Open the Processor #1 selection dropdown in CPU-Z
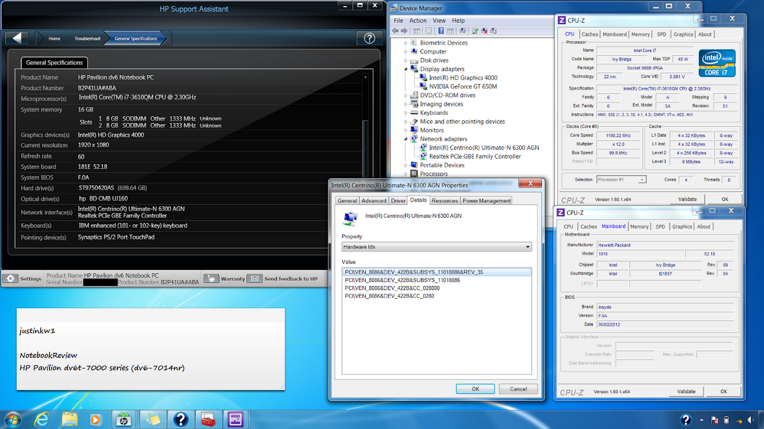This screenshot has height=429, width=764. [621, 179]
